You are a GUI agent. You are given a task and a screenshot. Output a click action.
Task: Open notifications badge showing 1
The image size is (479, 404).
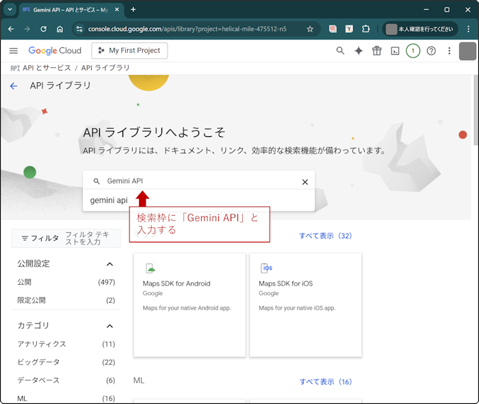click(413, 51)
